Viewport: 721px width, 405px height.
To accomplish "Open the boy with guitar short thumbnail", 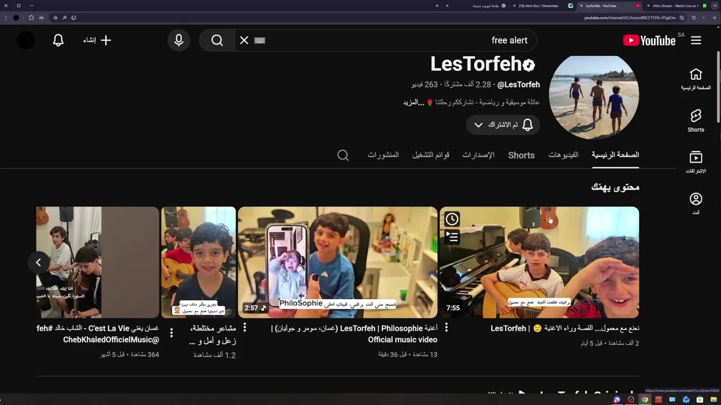I will point(198,262).
